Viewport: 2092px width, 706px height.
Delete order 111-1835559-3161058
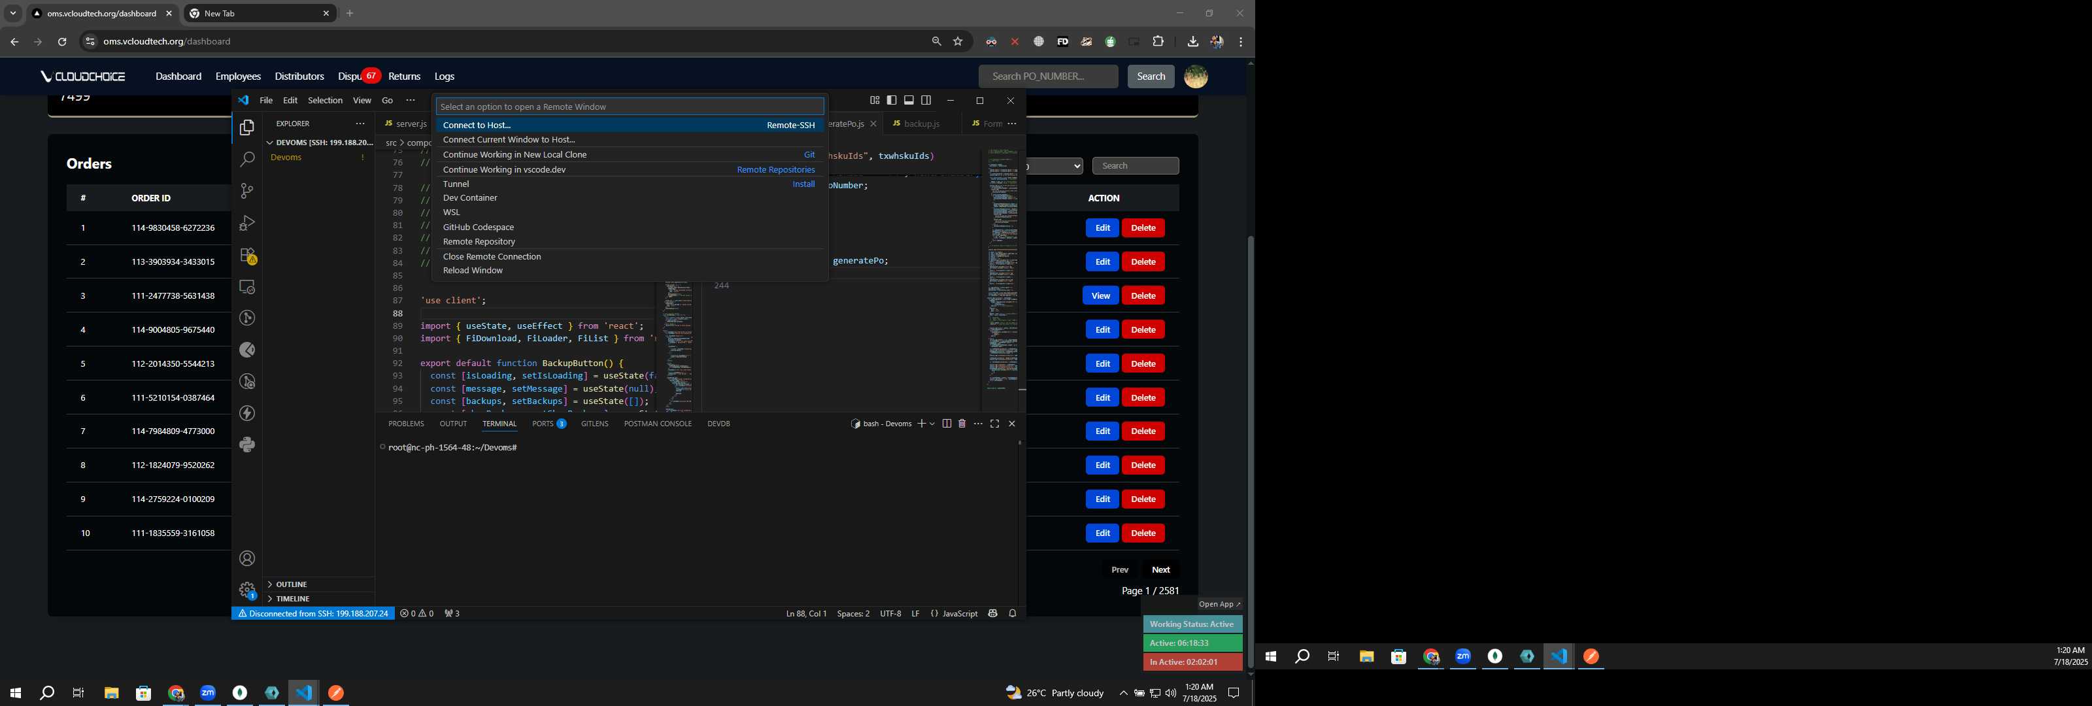pyautogui.click(x=1143, y=533)
